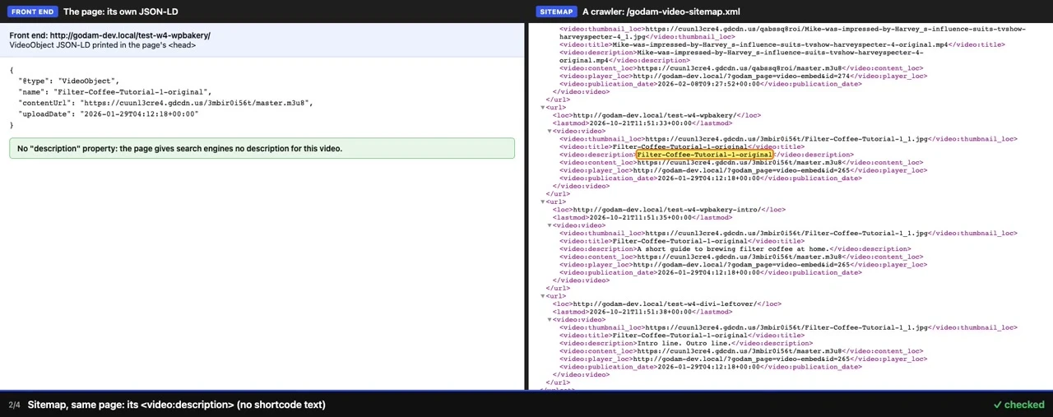Viewport: 1053px width, 417px height.
Task: Collapse the url node for test-w4-wpbakery-intro/
Action: click(542, 202)
